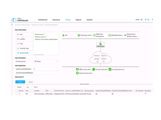Open the Policy menu

point(68,20)
